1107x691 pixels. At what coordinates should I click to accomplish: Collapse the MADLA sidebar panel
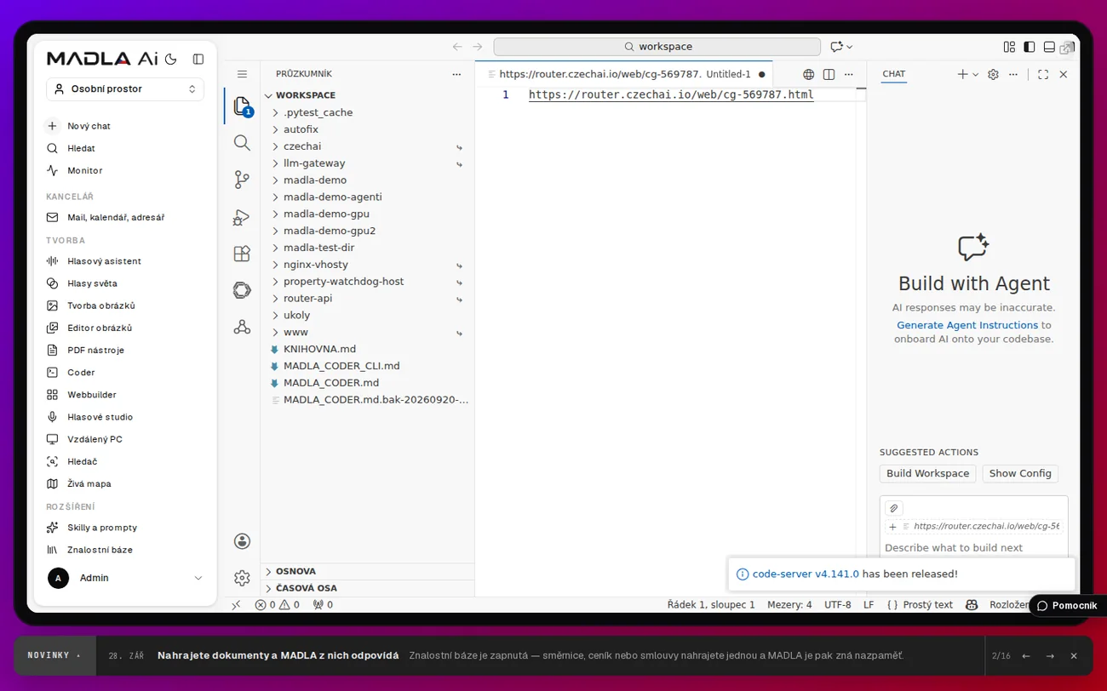[x=198, y=59]
